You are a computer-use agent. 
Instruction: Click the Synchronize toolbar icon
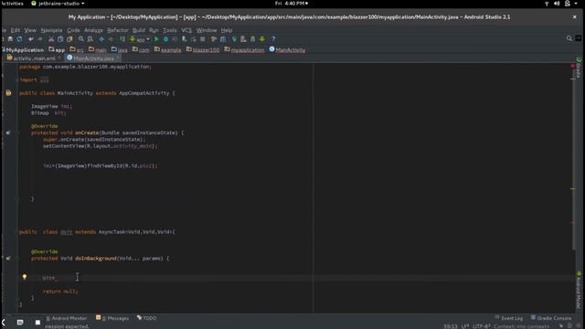19,38
